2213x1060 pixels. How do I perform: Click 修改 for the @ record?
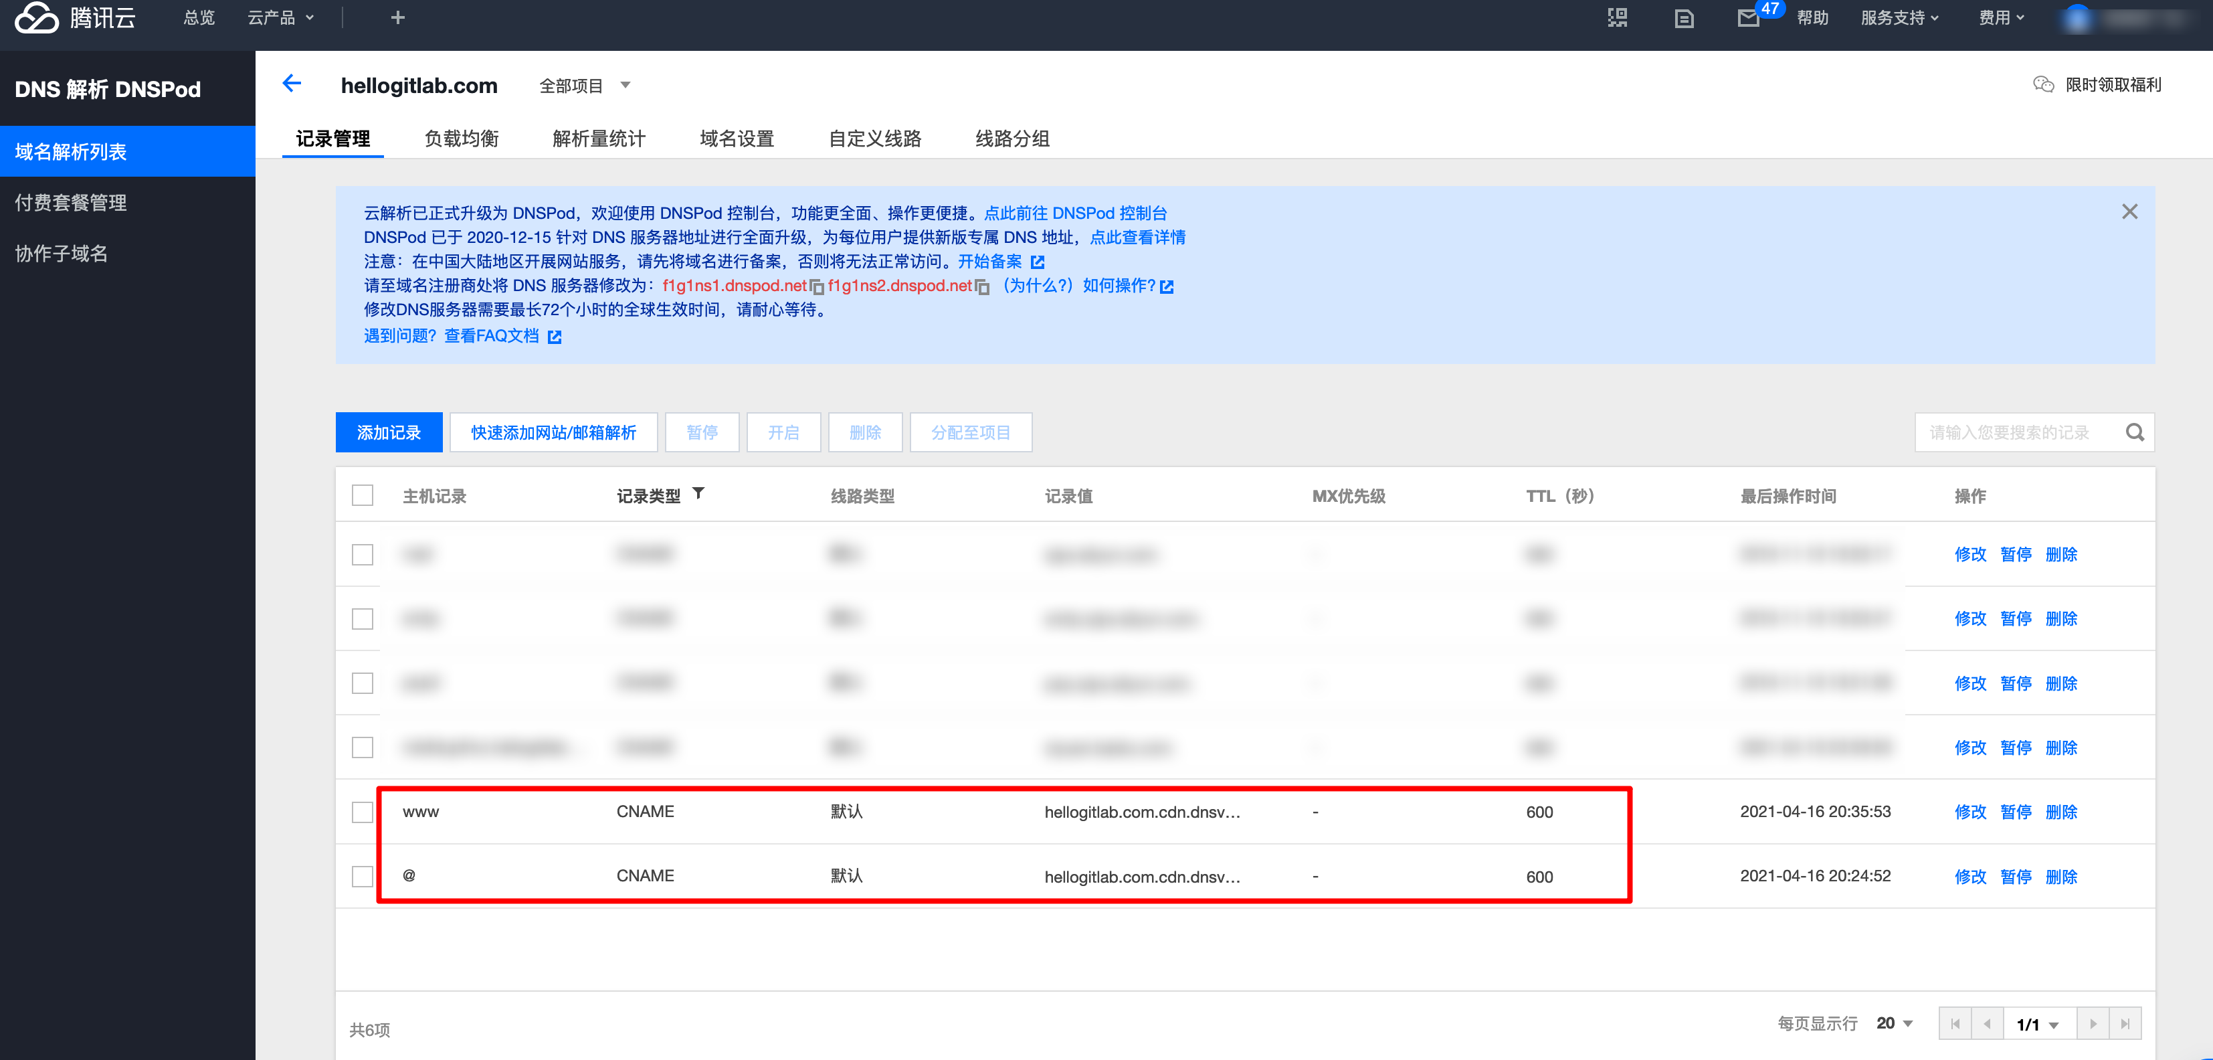pyautogui.click(x=1970, y=877)
